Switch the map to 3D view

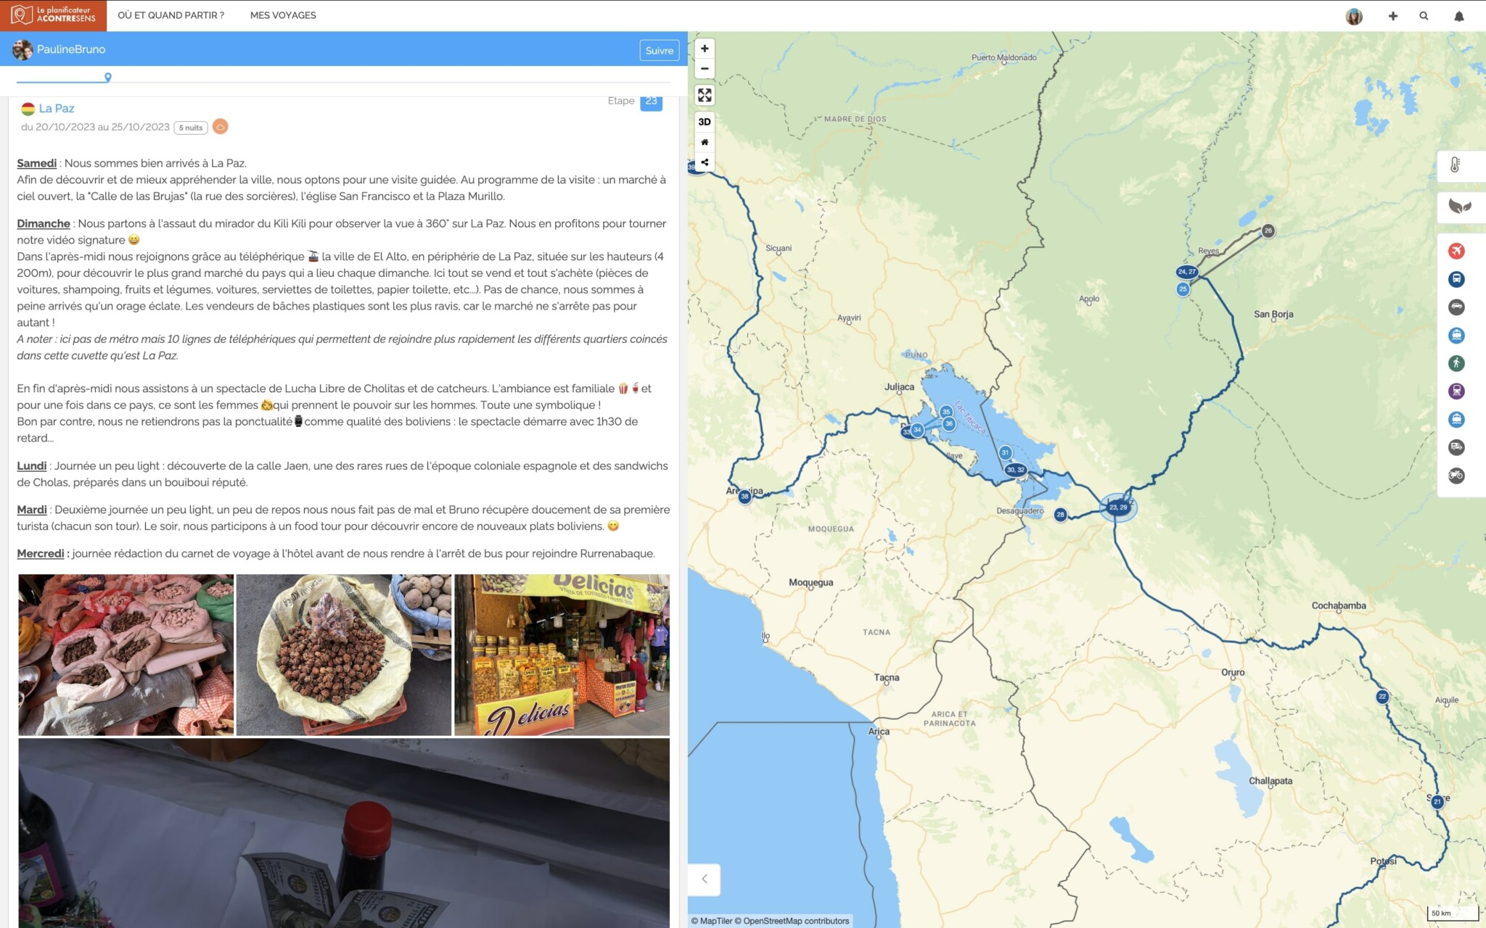(x=704, y=122)
